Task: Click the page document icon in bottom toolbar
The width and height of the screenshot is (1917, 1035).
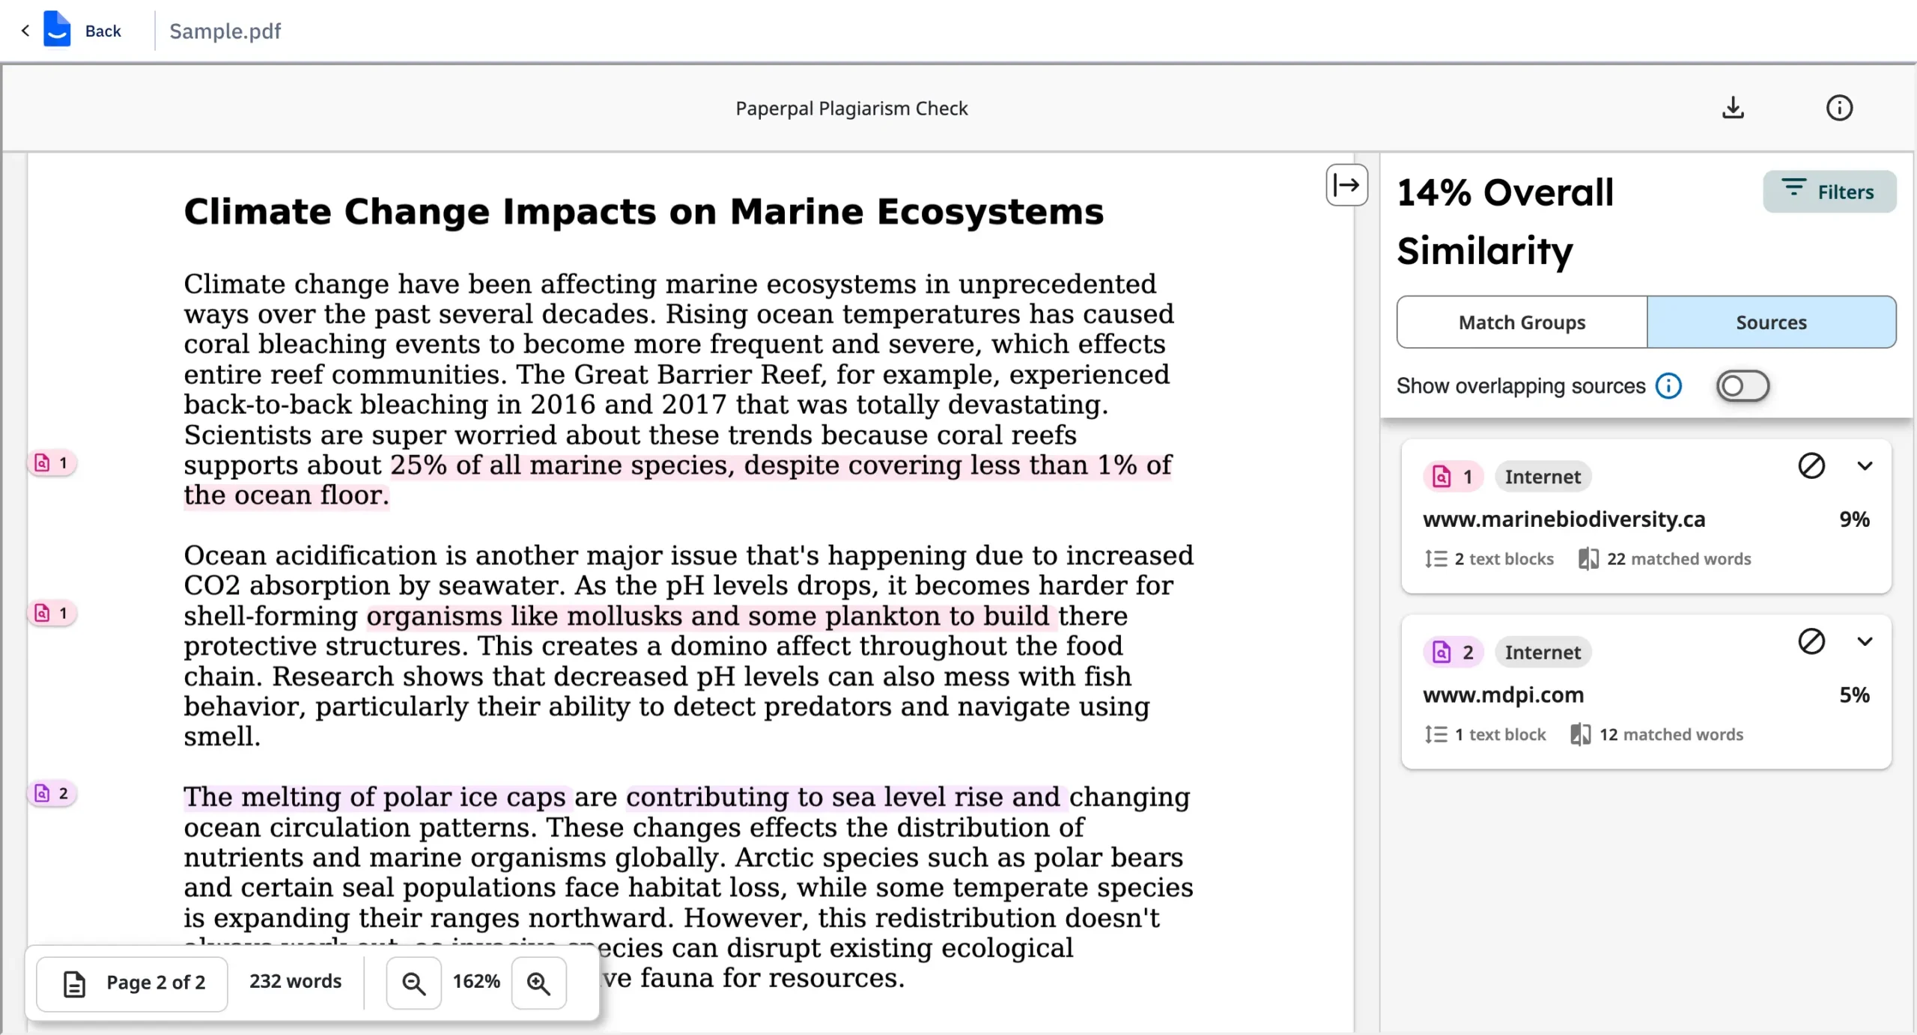Action: 74,983
